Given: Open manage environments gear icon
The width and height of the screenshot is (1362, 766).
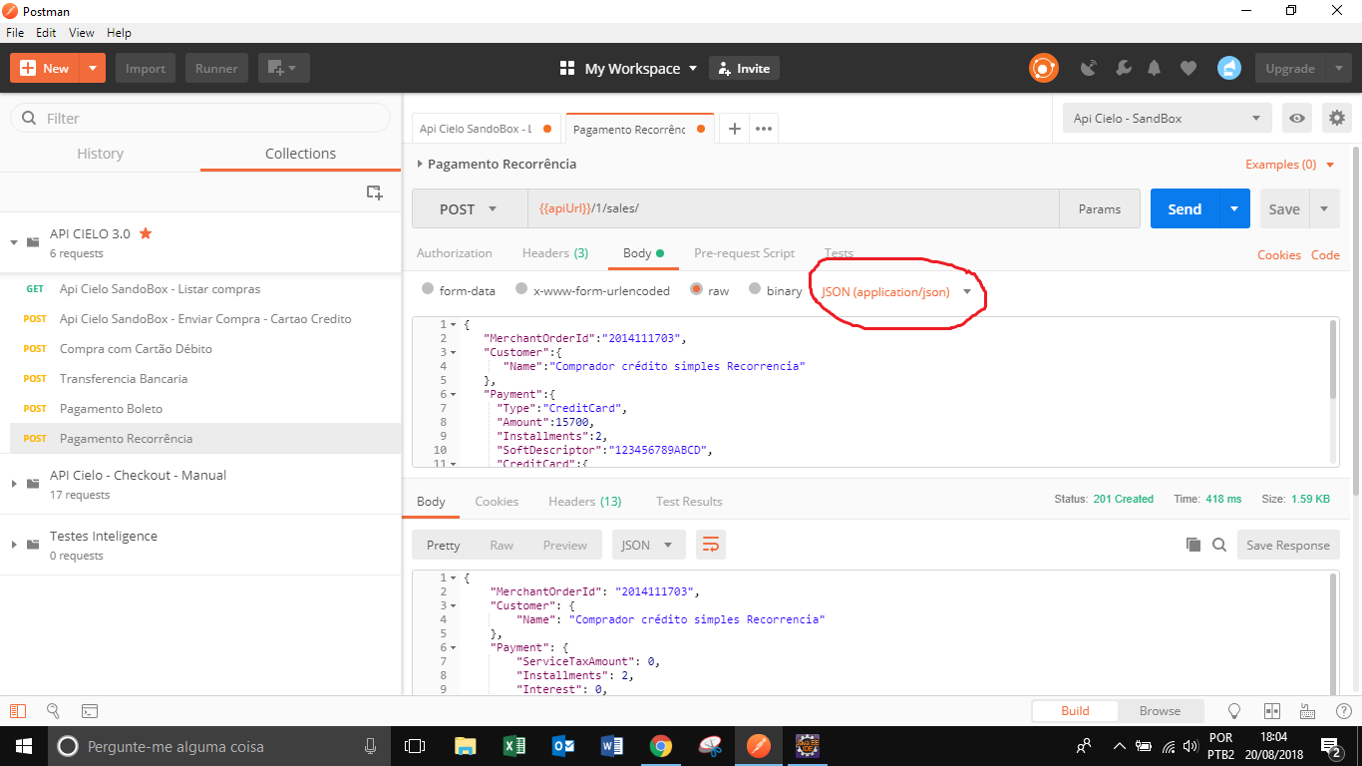Looking at the screenshot, I should coord(1337,118).
